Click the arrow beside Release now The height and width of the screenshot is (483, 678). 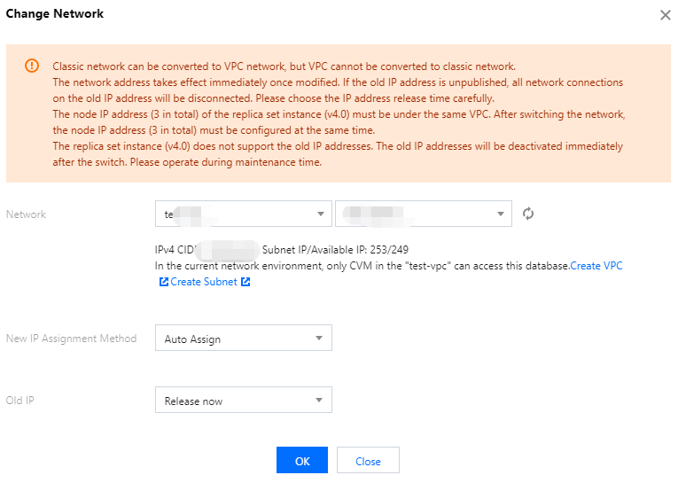[320, 401]
